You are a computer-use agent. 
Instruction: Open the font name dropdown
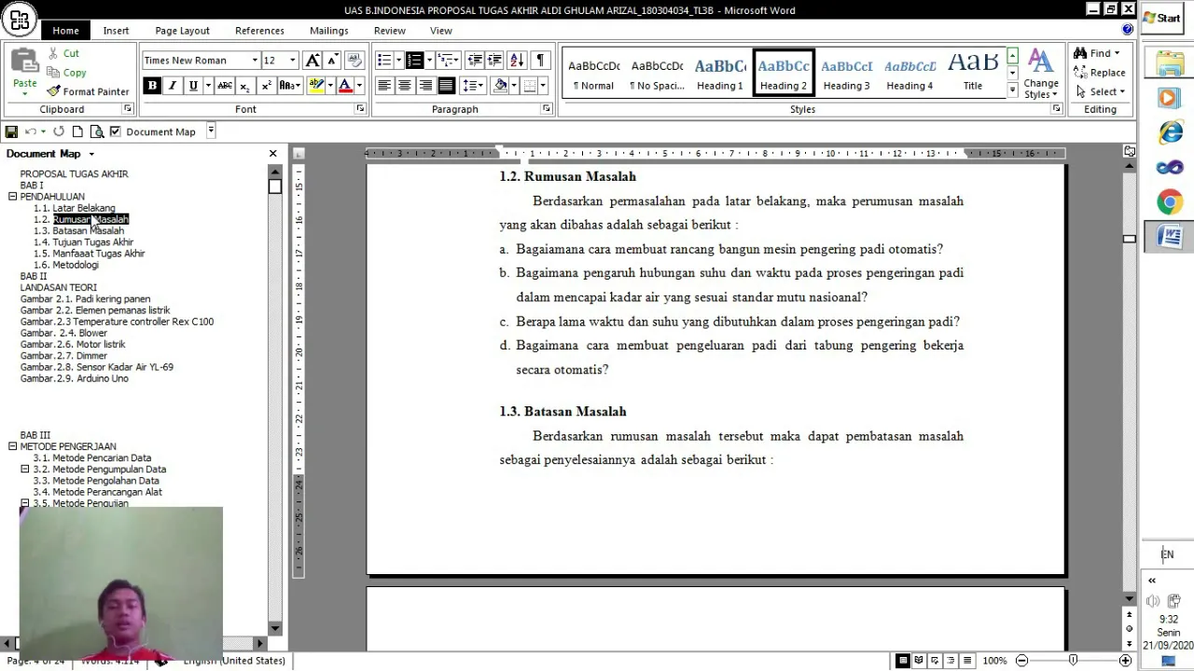click(x=254, y=61)
